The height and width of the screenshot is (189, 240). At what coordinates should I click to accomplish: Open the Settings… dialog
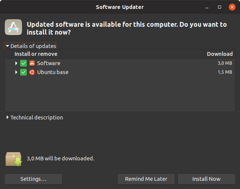[33, 179]
